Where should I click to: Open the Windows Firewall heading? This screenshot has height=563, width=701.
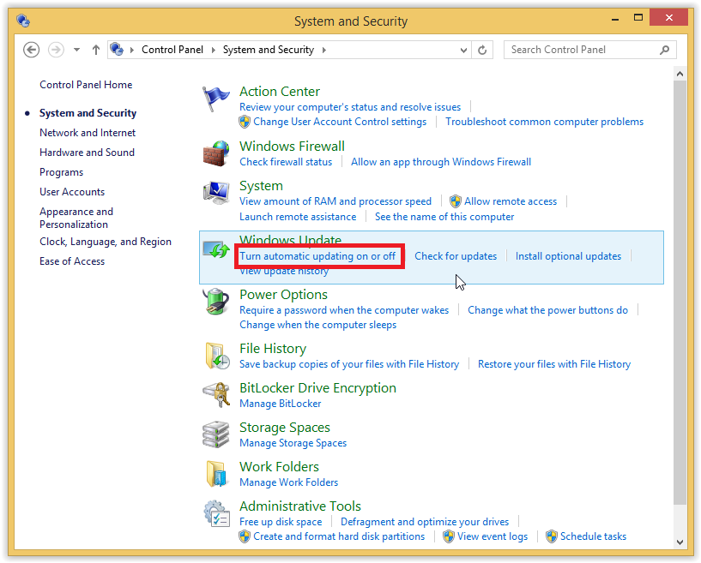coord(292,146)
